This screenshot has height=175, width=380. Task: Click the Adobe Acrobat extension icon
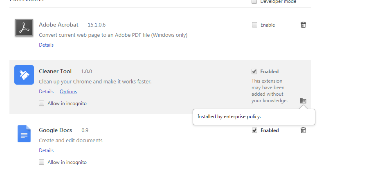coord(24,28)
